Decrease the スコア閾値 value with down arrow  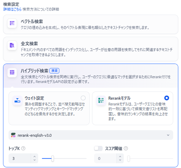click(x=120, y=160)
